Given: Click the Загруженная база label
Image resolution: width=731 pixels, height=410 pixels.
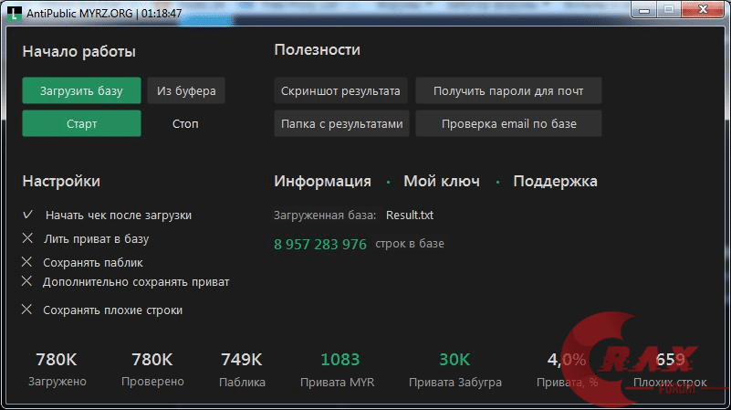Looking at the screenshot, I should 325,215.
